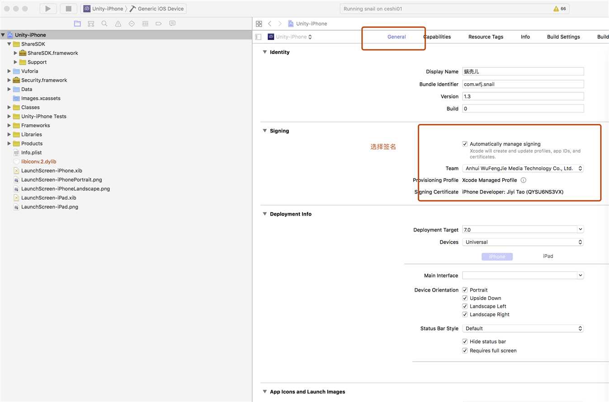
Task: Go forward in editor history
Action: point(280,24)
